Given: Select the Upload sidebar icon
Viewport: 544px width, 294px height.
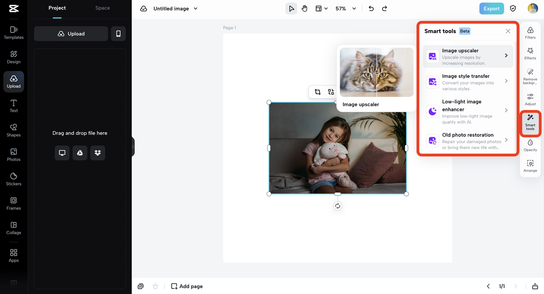Looking at the screenshot, I should tap(14, 82).
